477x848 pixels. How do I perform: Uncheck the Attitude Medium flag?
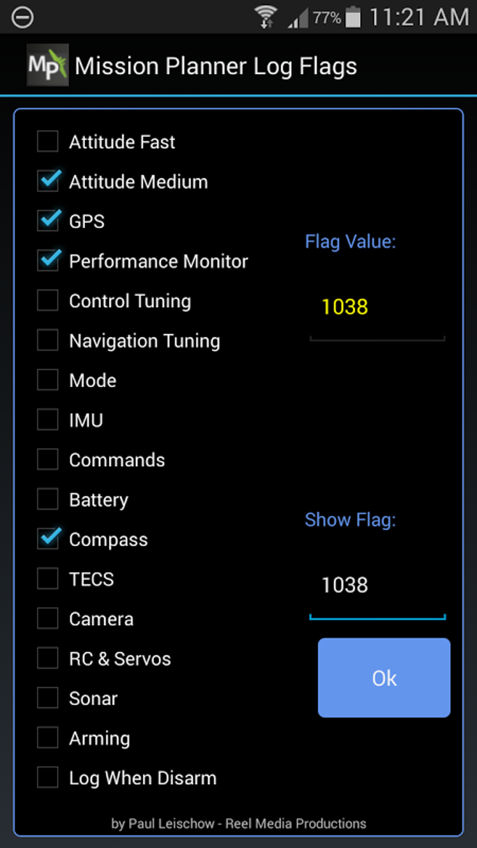point(48,181)
